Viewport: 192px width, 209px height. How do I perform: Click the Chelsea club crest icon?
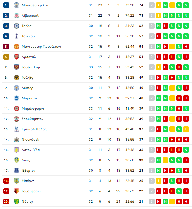coord(17,26)
